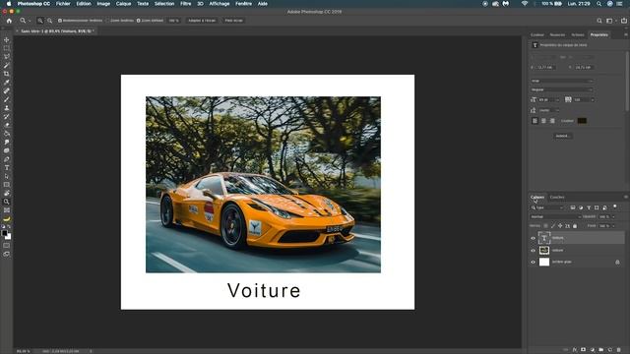Toggle lock transparent pixels
This screenshot has height=354, width=630.
point(545,226)
